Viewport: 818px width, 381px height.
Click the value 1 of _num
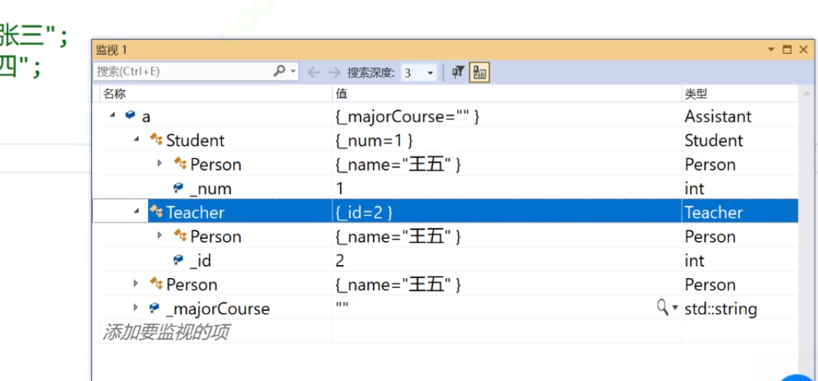tap(340, 188)
